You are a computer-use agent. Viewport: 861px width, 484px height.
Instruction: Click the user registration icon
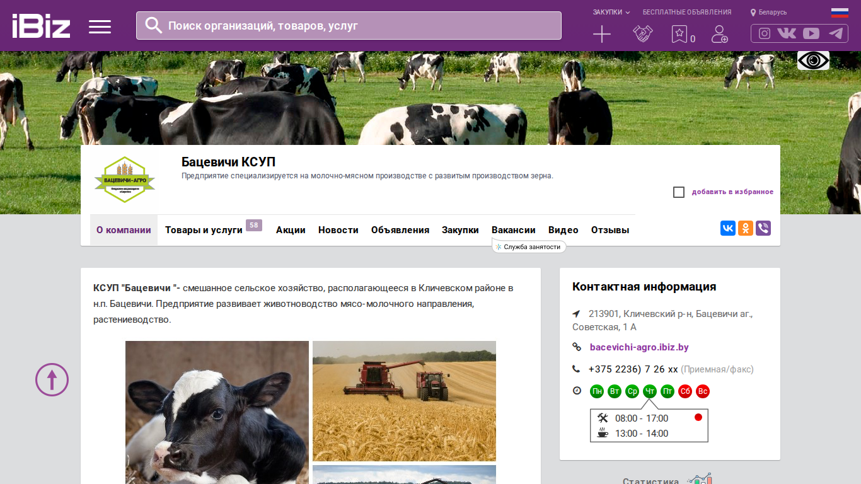719,34
